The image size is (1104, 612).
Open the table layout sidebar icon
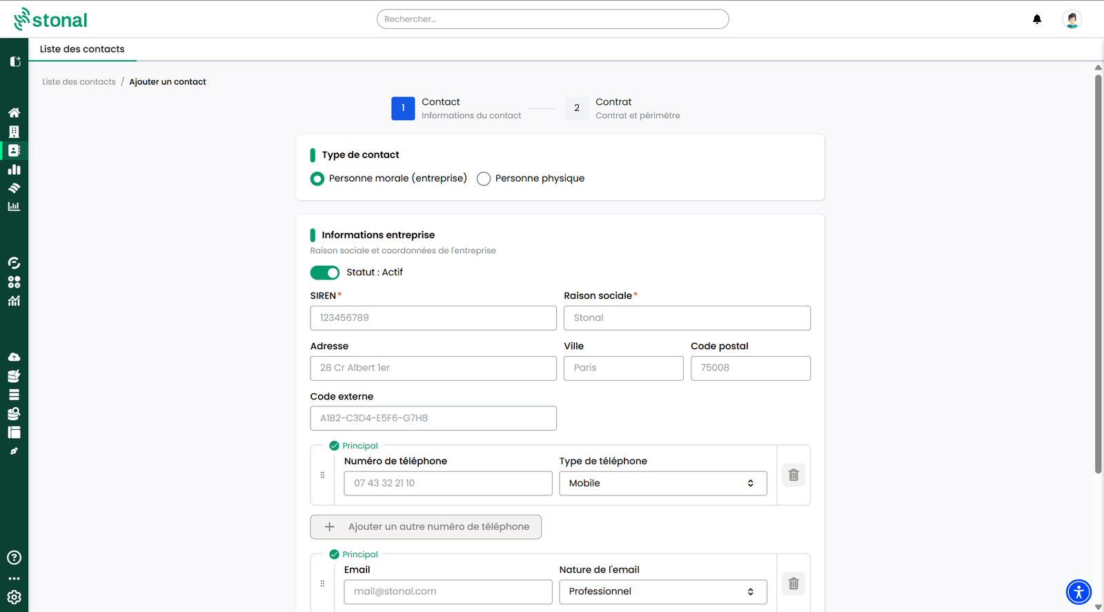point(14,433)
